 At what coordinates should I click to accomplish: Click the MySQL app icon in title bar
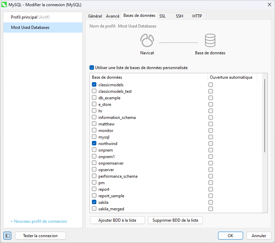pyautogui.click(x=4, y=4)
